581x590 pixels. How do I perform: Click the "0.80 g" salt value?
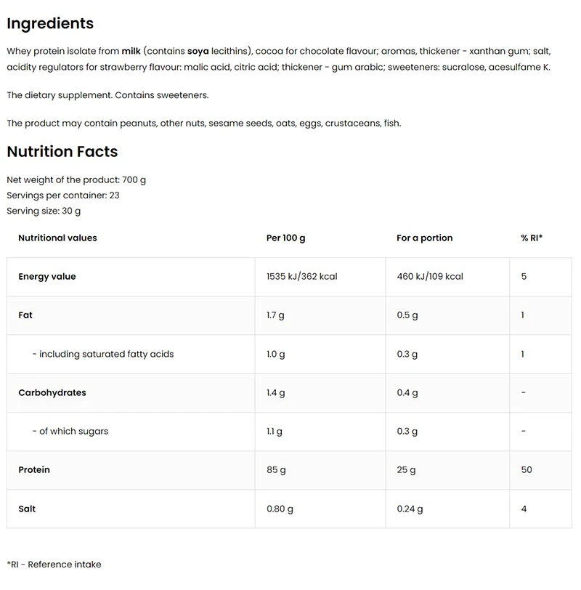[x=280, y=509]
